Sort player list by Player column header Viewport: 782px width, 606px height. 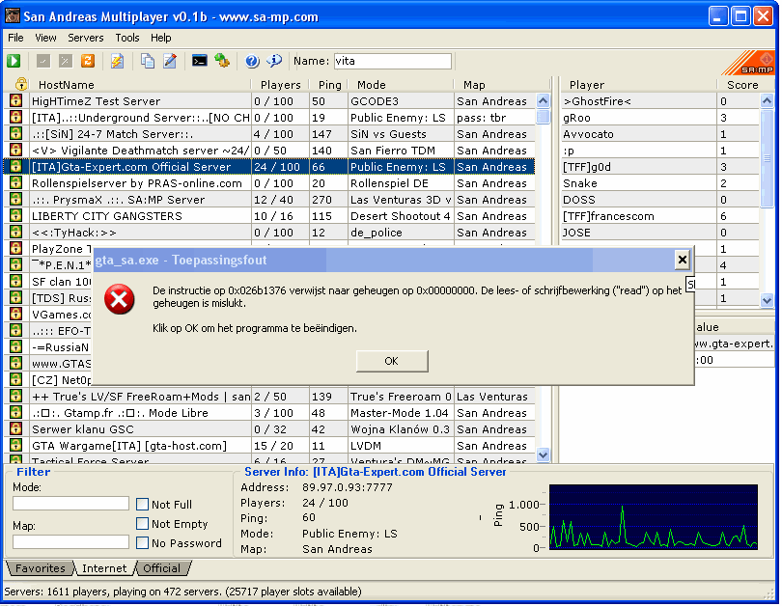click(638, 85)
